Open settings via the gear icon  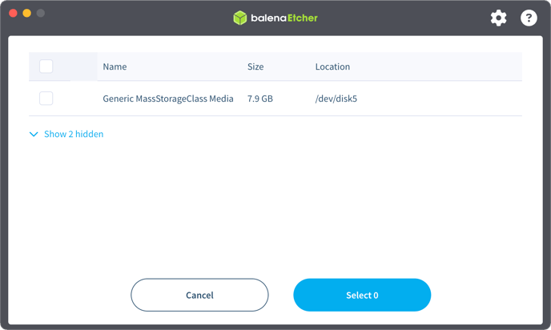coord(498,18)
